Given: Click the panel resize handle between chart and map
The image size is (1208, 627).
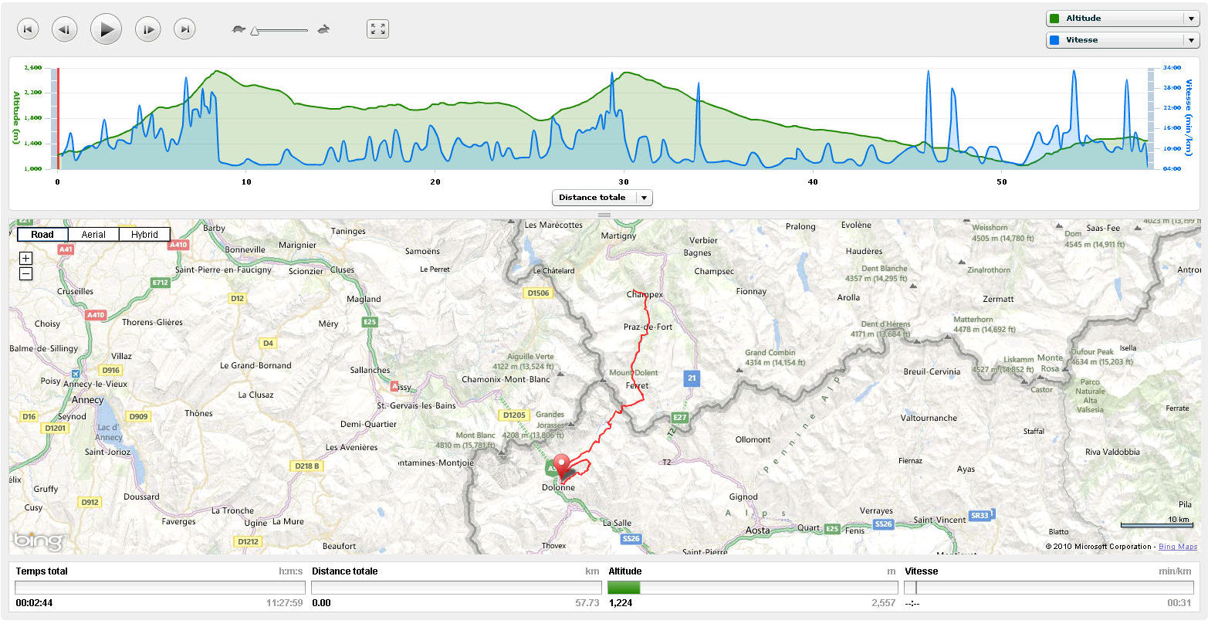Looking at the screenshot, I should (604, 215).
